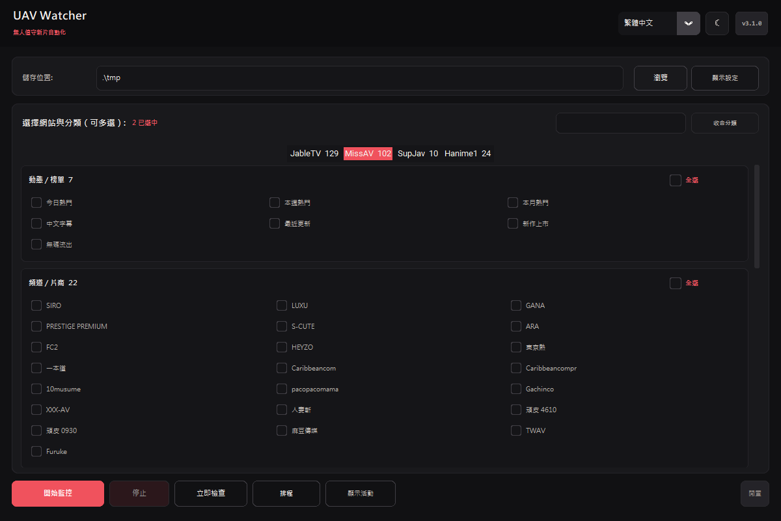Click the 瀏覽 browse button

click(x=661, y=77)
